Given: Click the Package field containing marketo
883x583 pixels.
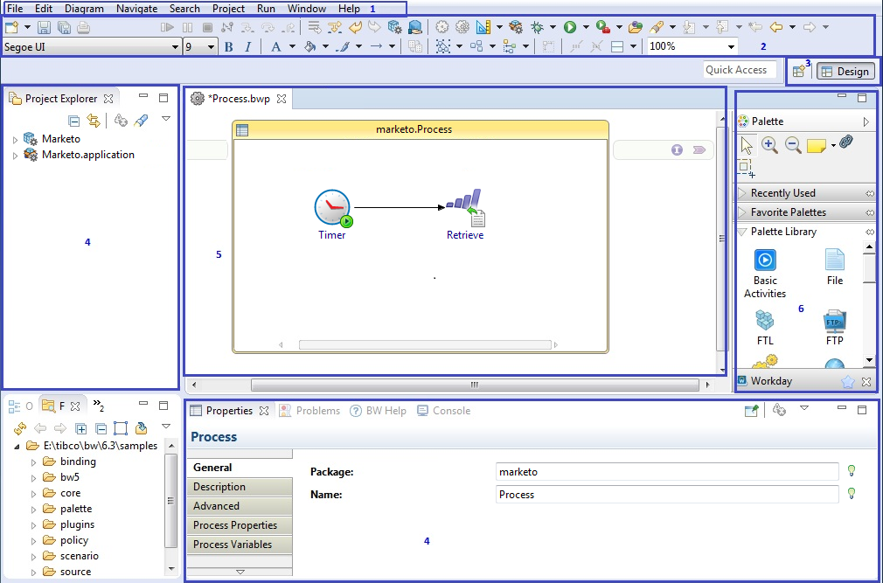Looking at the screenshot, I should coord(667,472).
